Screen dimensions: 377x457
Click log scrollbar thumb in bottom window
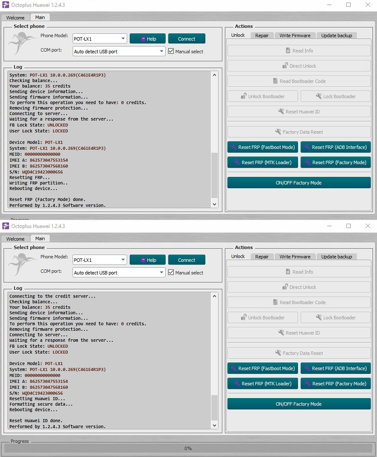(x=215, y=408)
